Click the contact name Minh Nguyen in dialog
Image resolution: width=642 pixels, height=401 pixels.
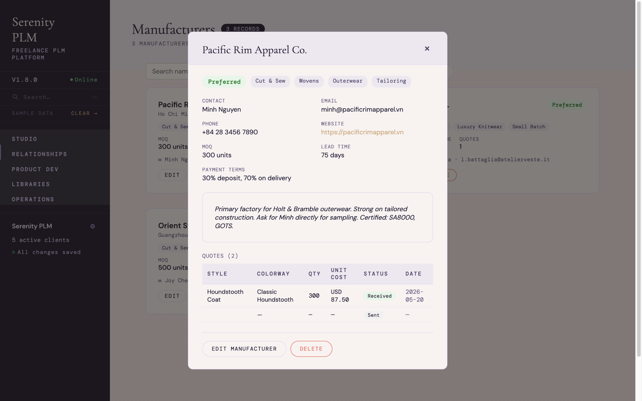221,109
